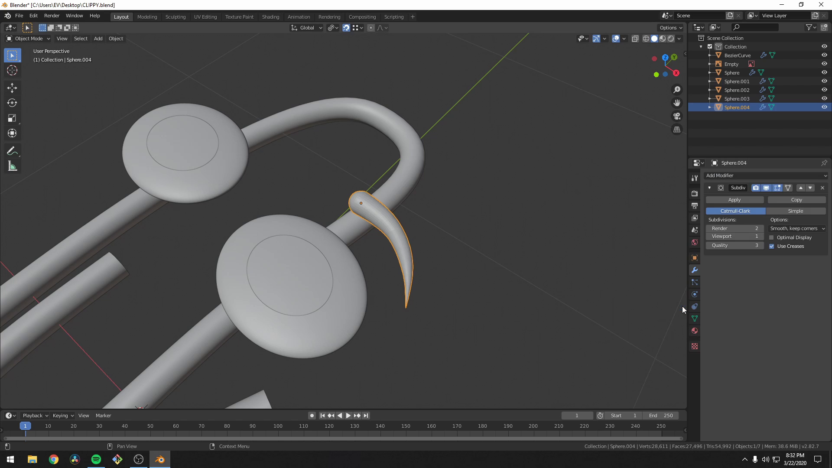Open the Render Properties tab (camera icon)
This screenshot has width=832, height=468.
click(x=695, y=194)
